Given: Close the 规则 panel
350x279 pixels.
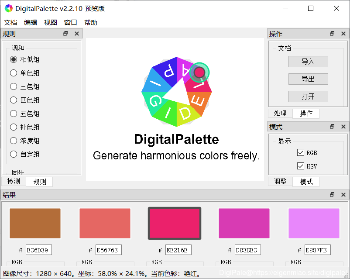Looking at the screenshot, I should coord(77,34).
